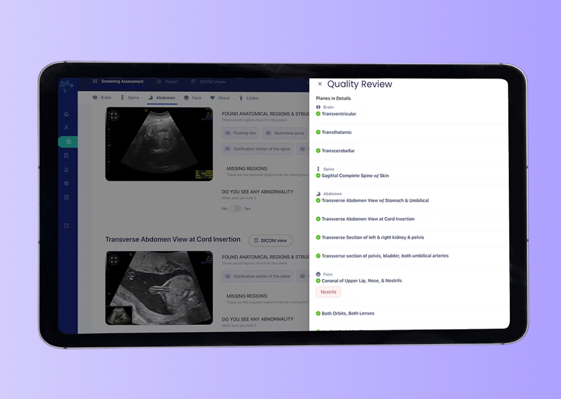561x399 pixels.
Task: Click the Floating ribs AI region chip
Action: coord(241,134)
